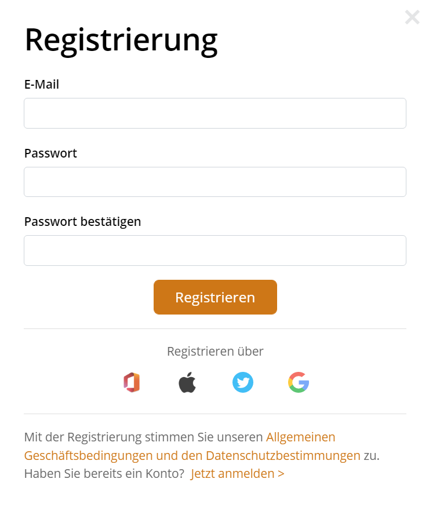Open Allgemeinen Geschäftsbedingungen und Datenschutzbestimmungen link
This screenshot has height=508, width=429.
(192, 455)
